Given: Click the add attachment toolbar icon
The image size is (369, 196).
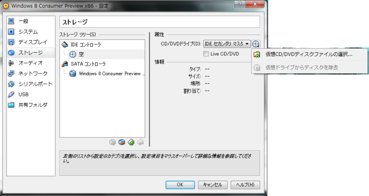Looking at the screenshot, I should click(x=113, y=142).
